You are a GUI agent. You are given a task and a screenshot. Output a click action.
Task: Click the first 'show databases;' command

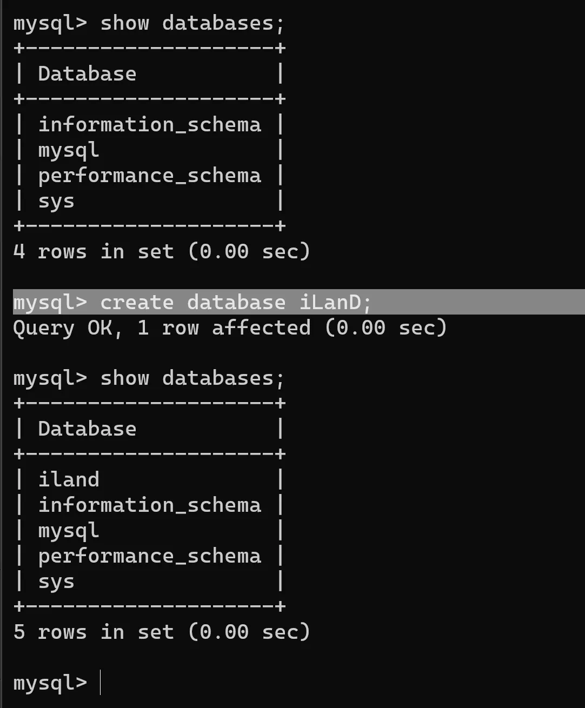[x=192, y=23]
